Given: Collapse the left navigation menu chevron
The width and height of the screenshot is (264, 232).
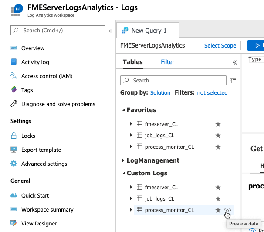Looking at the screenshot, I should [110, 31].
